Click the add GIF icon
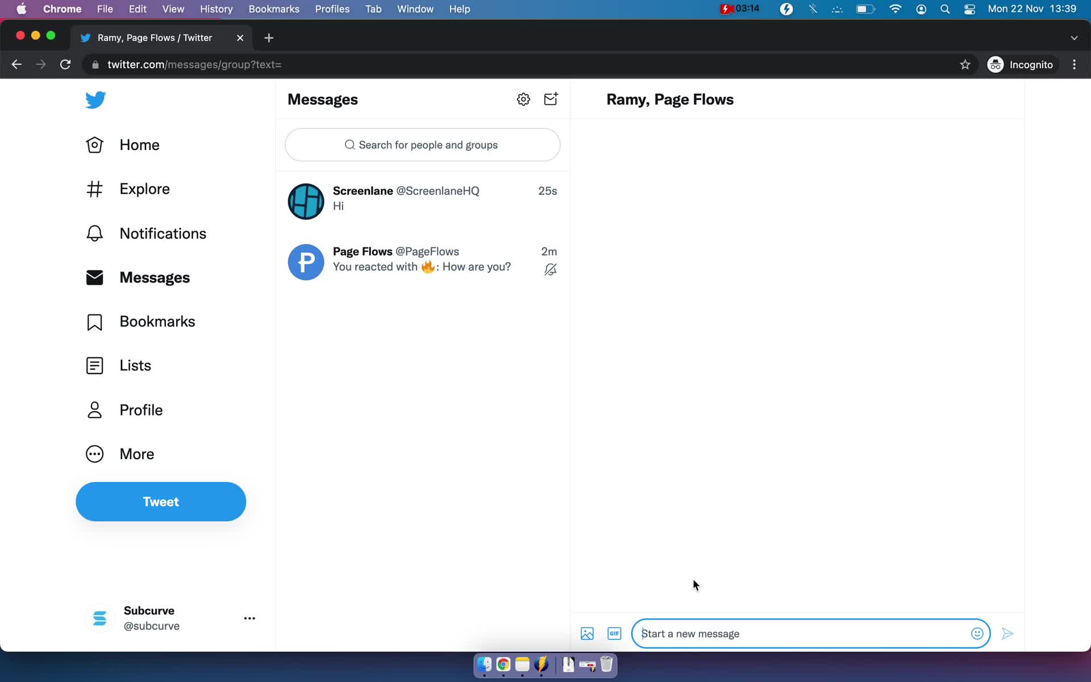This screenshot has height=682, width=1091. [614, 634]
